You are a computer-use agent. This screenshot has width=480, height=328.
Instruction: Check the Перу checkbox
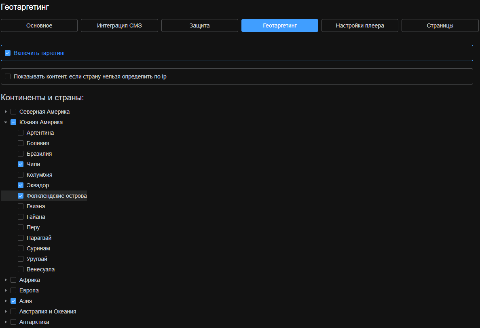pos(21,227)
